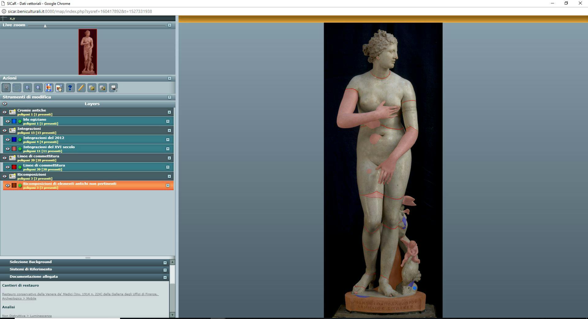Expand Selezione Background section
The height and width of the screenshot is (319, 588).
[x=165, y=263]
